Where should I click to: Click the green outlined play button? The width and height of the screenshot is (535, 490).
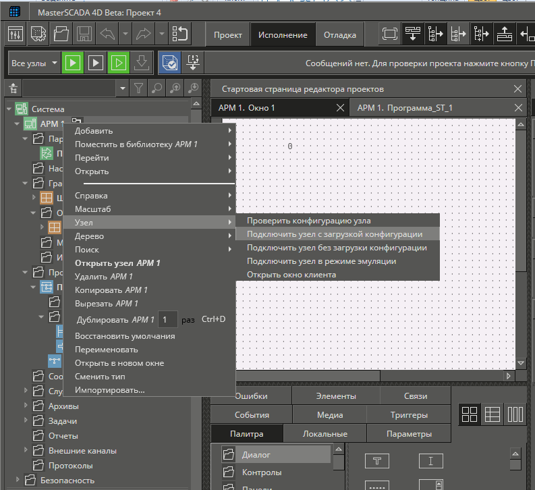118,63
